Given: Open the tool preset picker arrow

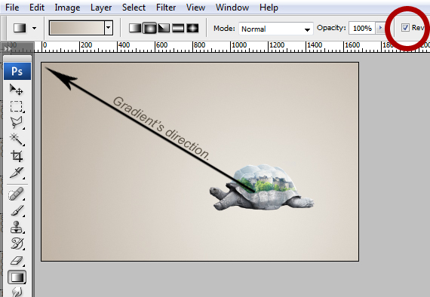Looking at the screenshot, I should coord(34,28).
